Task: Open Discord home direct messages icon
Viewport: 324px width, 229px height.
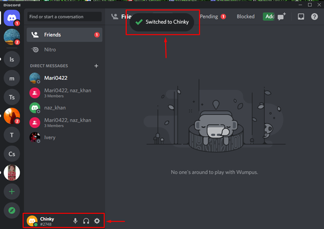Action: pyautogui.click(x=12, y=18)
